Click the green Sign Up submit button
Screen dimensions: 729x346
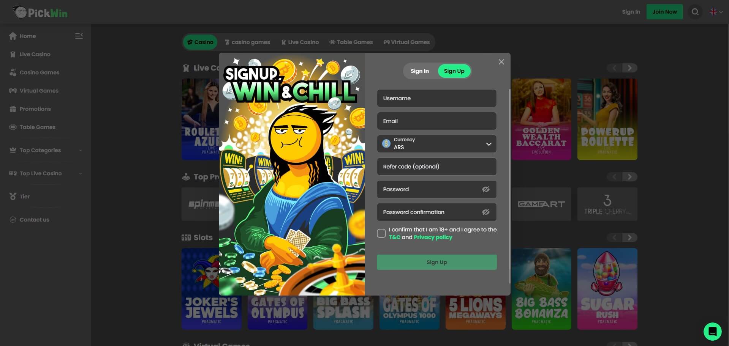click(436, 262)
